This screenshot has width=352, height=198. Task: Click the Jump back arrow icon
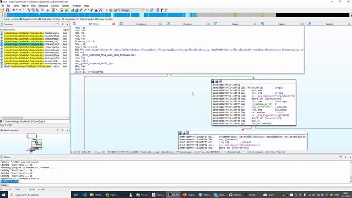[13, 10]
